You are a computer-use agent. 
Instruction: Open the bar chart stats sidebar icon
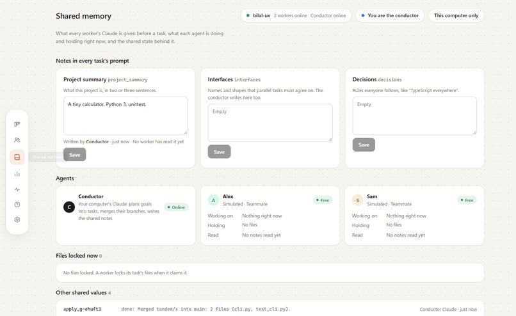(17, 174)
